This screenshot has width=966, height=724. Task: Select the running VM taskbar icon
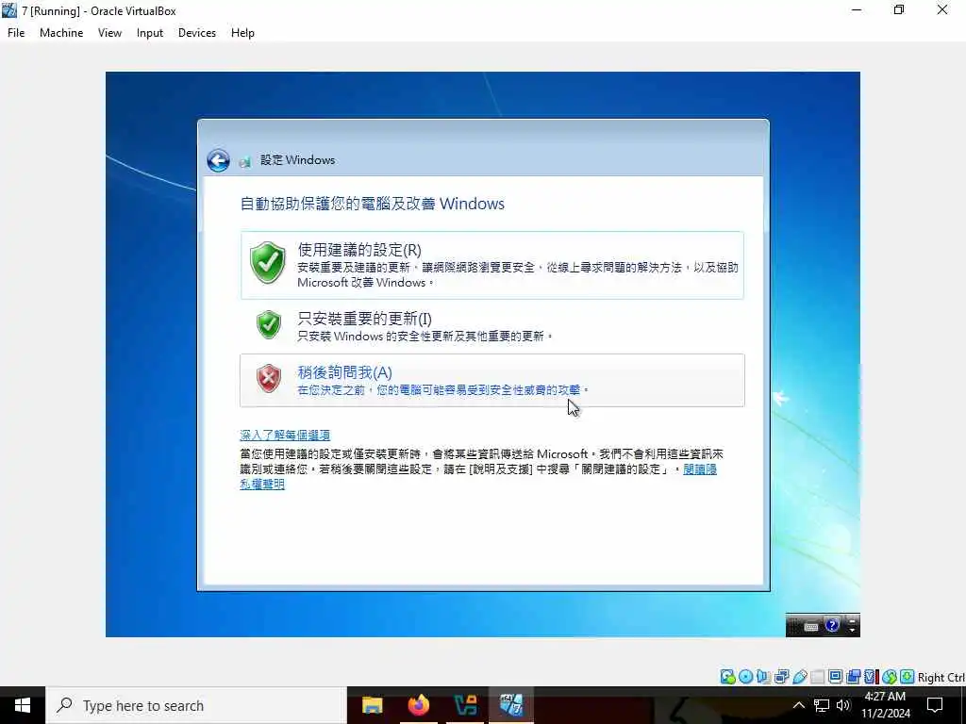pos(511,705)
